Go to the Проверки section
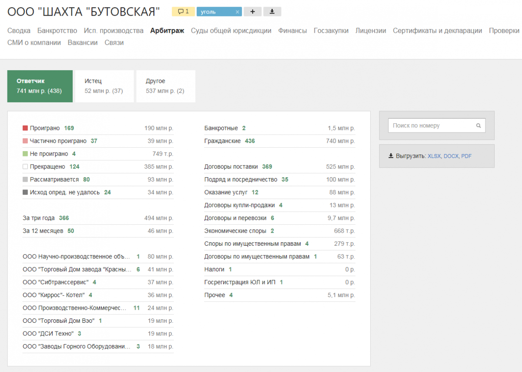The width and height of the screenshot is (522, 372). click(x=504, y=30)
